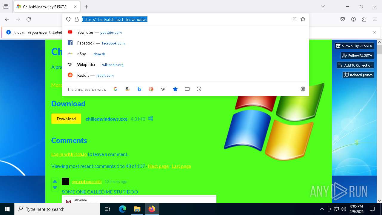Open sprunki coca cola profile link

pyautogui.click(x=87, y=182)
